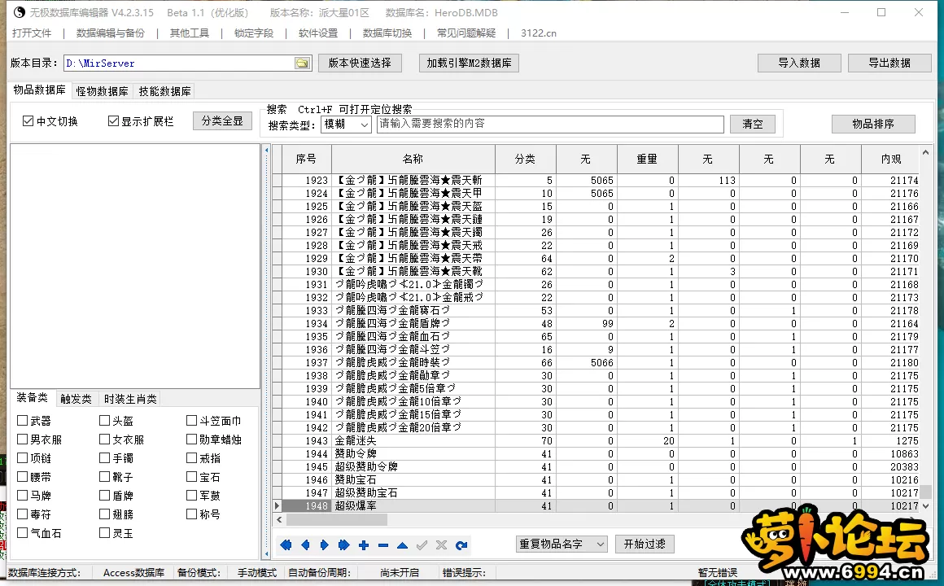This screenshot has width=944, height=586.
Task: Open the 锁定字段 menu
Action: tap(254, 33)
